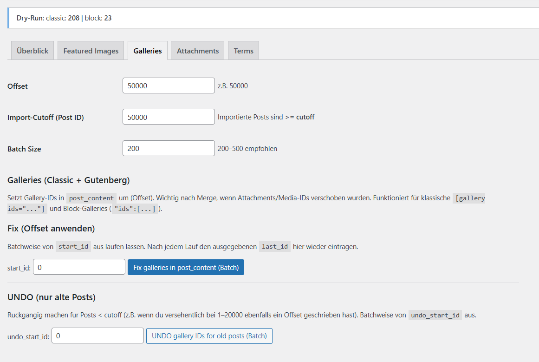Image resolution: width=539 pixels, height=362 pixels.
Task: Focus the start_id text field
Action: (79, 267)
